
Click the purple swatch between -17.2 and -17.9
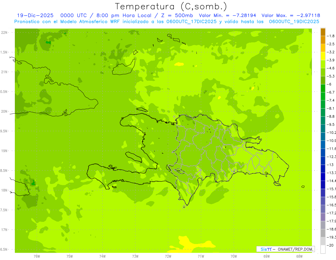323,217
